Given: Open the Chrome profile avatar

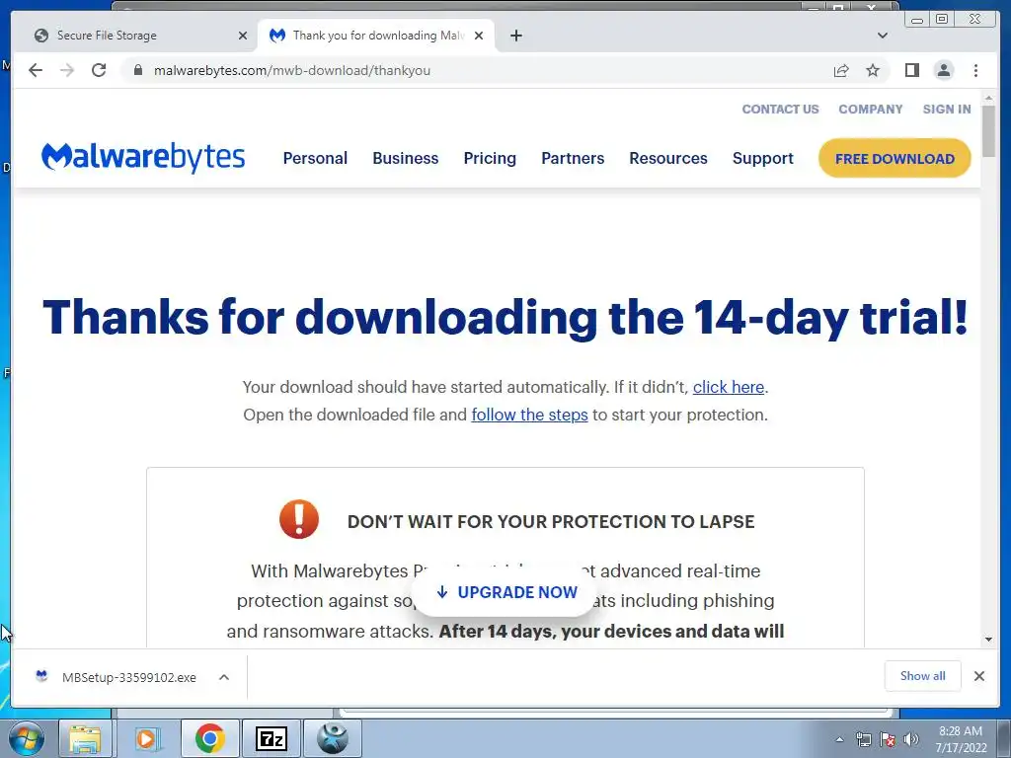Looking at the screenshot, I should (x=943, y=70).
